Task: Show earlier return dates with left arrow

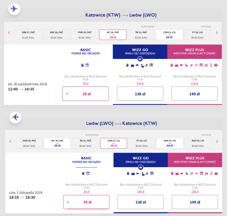Action: click(x=10, y=141)
